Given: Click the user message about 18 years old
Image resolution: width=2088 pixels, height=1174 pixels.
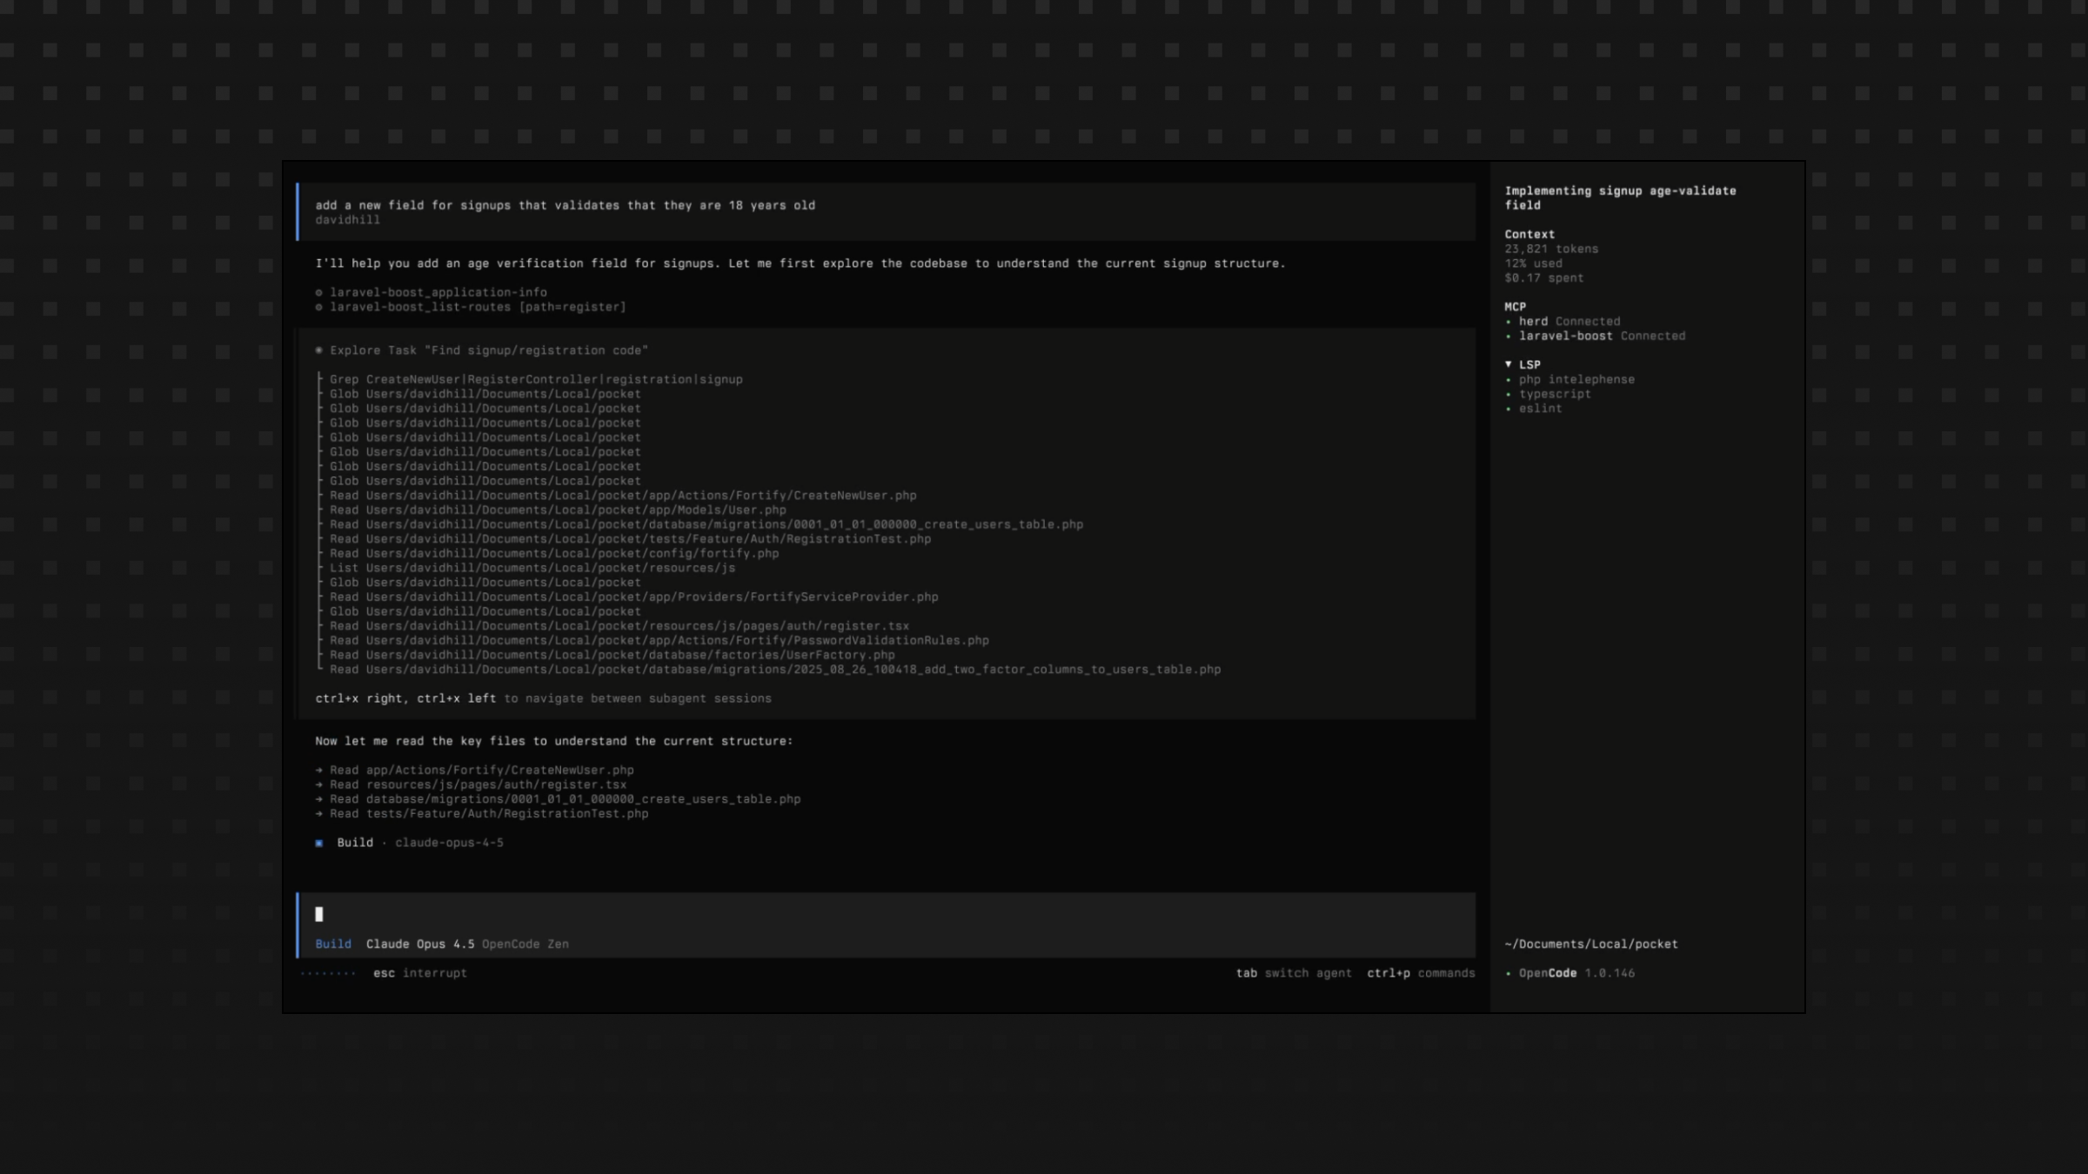Looking at the screenshot, I should [x=565, y=205].
